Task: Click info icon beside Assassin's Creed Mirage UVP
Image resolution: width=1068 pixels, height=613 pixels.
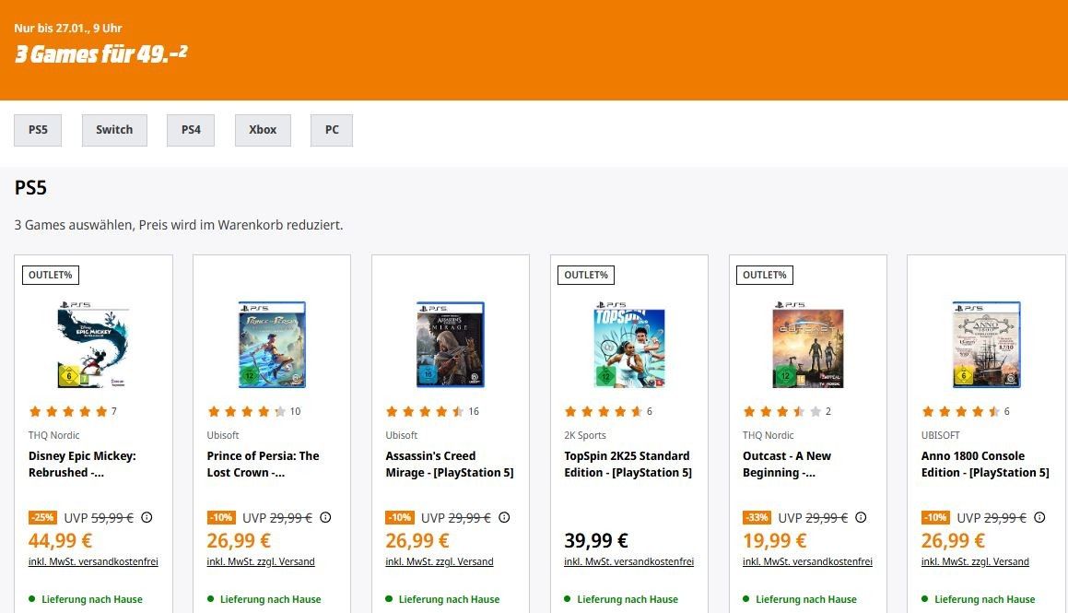Action: tap(504, 518)
